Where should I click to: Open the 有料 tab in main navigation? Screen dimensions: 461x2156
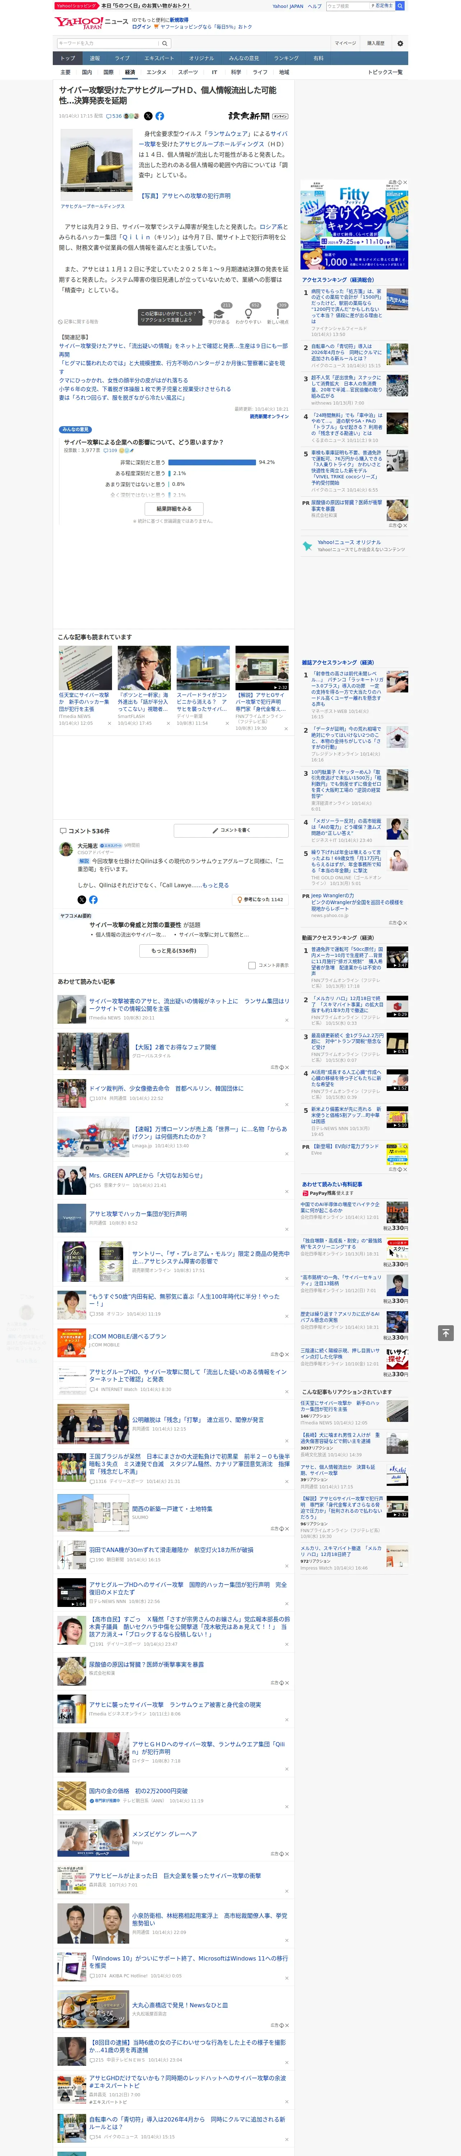click(318, 59)
